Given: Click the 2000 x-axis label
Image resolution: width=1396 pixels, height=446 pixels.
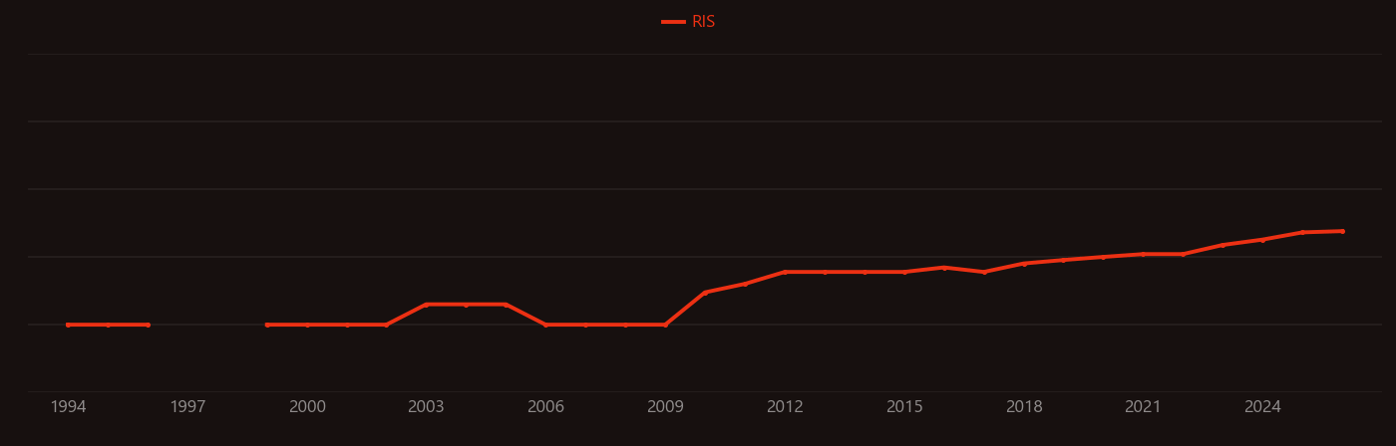Looking at the screenshot, I should 307,407.
